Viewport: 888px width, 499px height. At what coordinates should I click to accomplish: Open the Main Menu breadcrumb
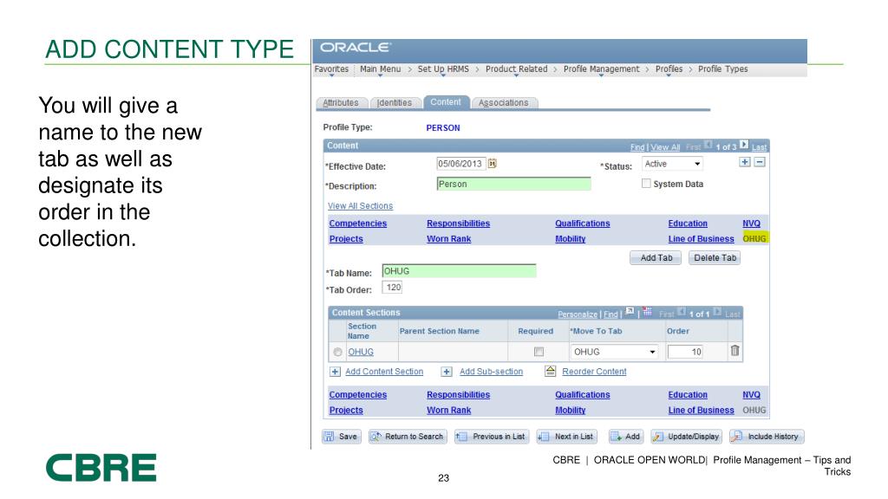(x=380, y=69)
